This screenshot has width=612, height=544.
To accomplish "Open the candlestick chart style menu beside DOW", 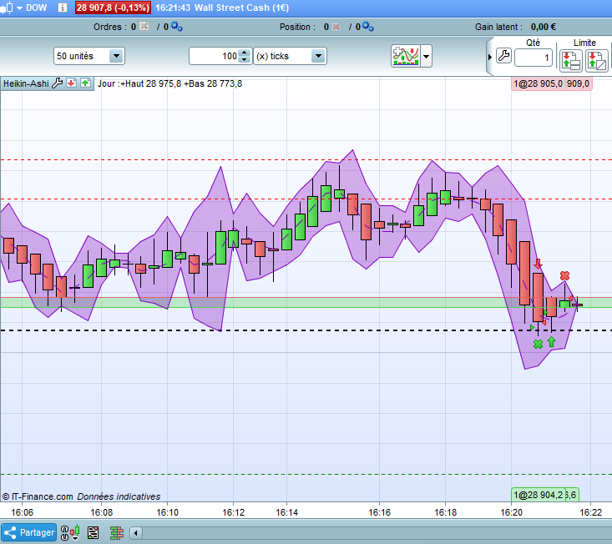I will (x=11, y=8).
